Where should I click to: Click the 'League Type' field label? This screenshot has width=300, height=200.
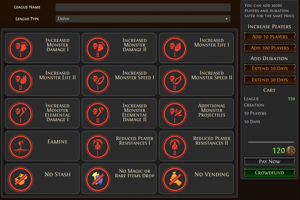(x=27, y=19)
